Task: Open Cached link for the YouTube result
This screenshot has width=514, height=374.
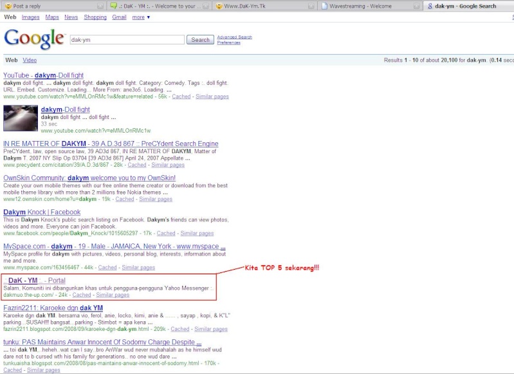Action: (181, 97)
